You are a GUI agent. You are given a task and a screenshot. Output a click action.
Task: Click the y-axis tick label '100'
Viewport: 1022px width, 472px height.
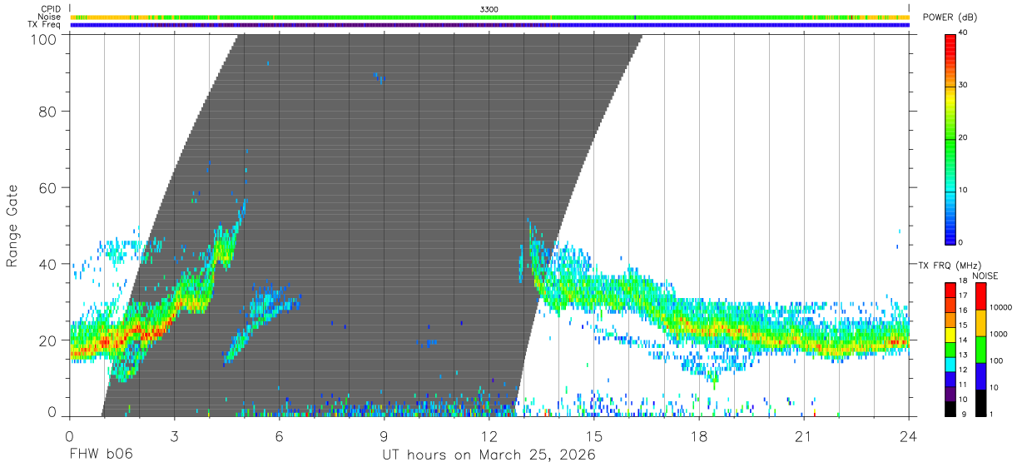[x=43, y=39]
